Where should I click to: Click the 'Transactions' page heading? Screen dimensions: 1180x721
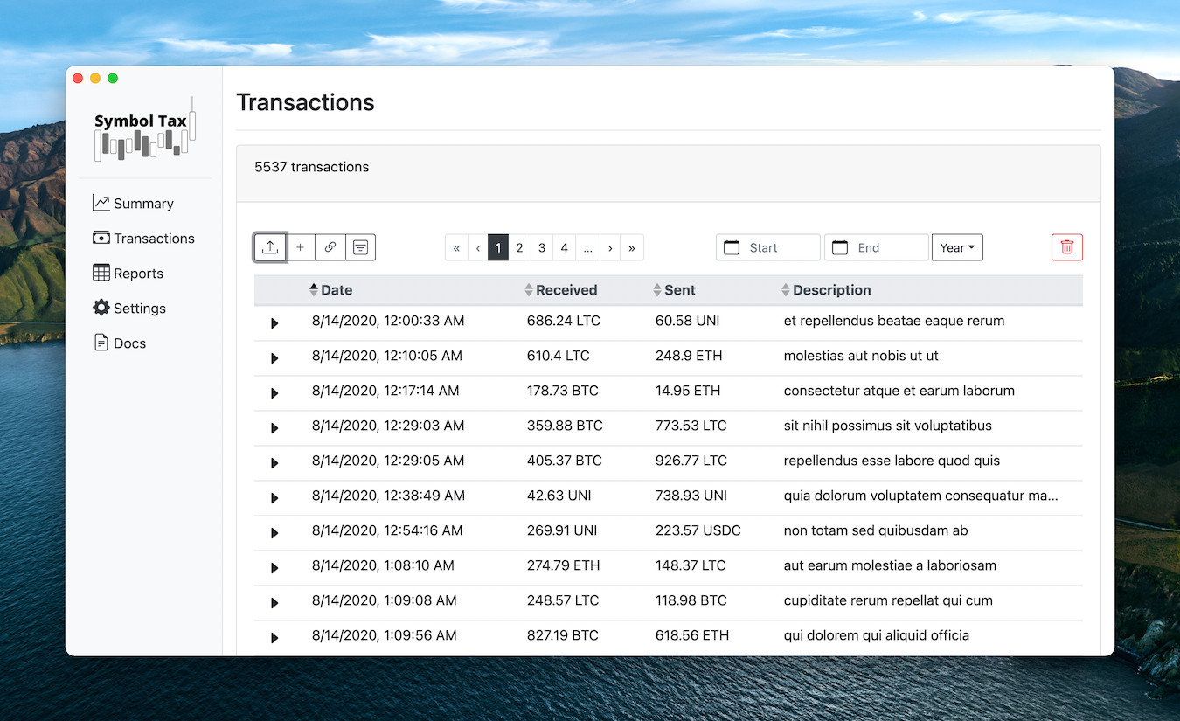coord(305,102)
